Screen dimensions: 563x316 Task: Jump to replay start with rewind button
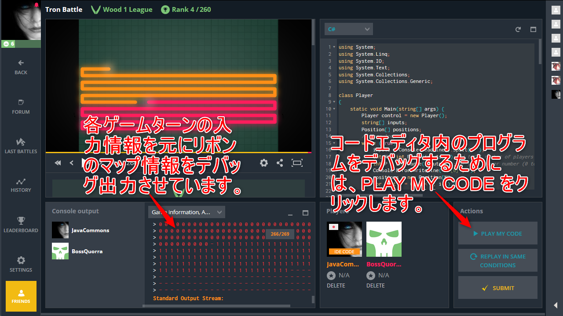point(58,163)
